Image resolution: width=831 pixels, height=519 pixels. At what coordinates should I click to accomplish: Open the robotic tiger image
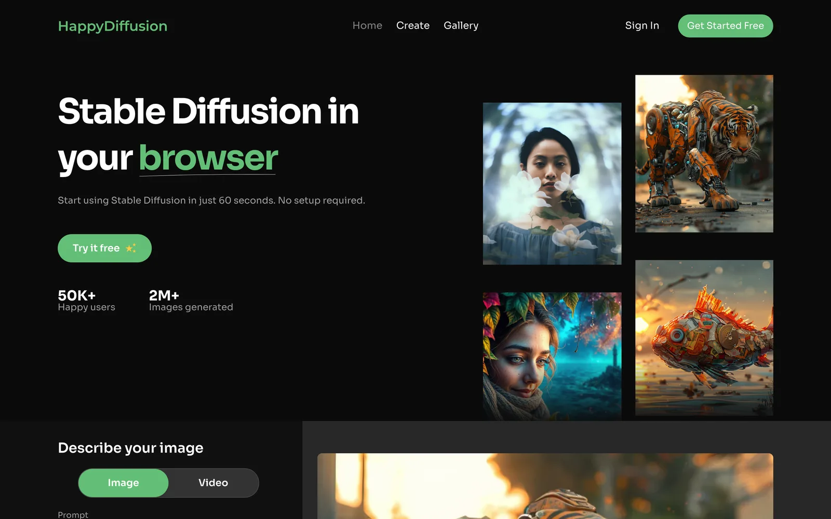pos(704,154)
